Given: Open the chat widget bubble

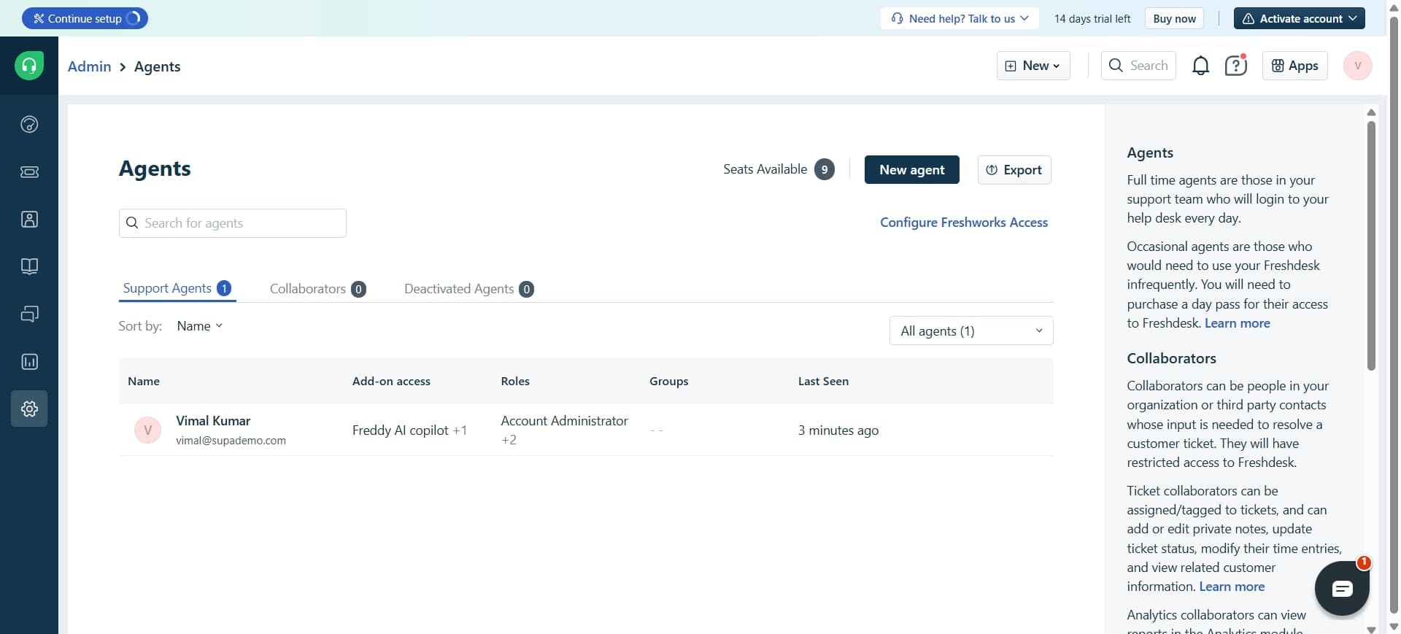Looking at the screenshot, I should pyautogui.click(x=1342, y=588).
